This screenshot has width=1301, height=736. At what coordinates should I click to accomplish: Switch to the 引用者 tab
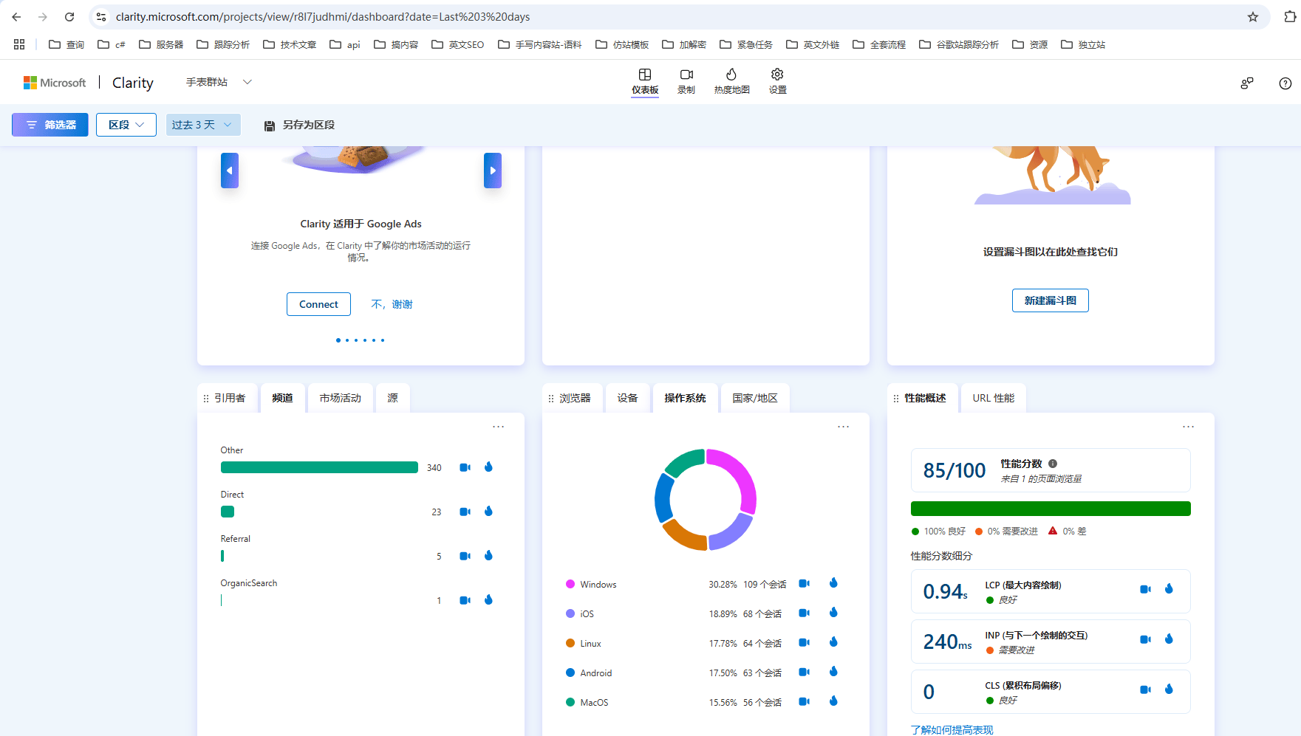click(230, 398)
